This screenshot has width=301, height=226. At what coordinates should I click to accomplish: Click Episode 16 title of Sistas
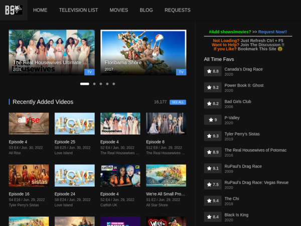[x=19, y=194]
